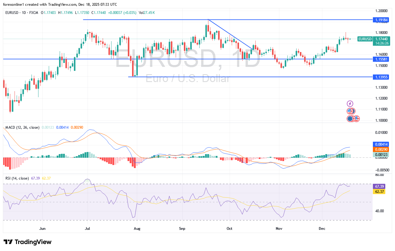Click the Dec label on the time axis

pyautogui.click(x=322, y=229)
